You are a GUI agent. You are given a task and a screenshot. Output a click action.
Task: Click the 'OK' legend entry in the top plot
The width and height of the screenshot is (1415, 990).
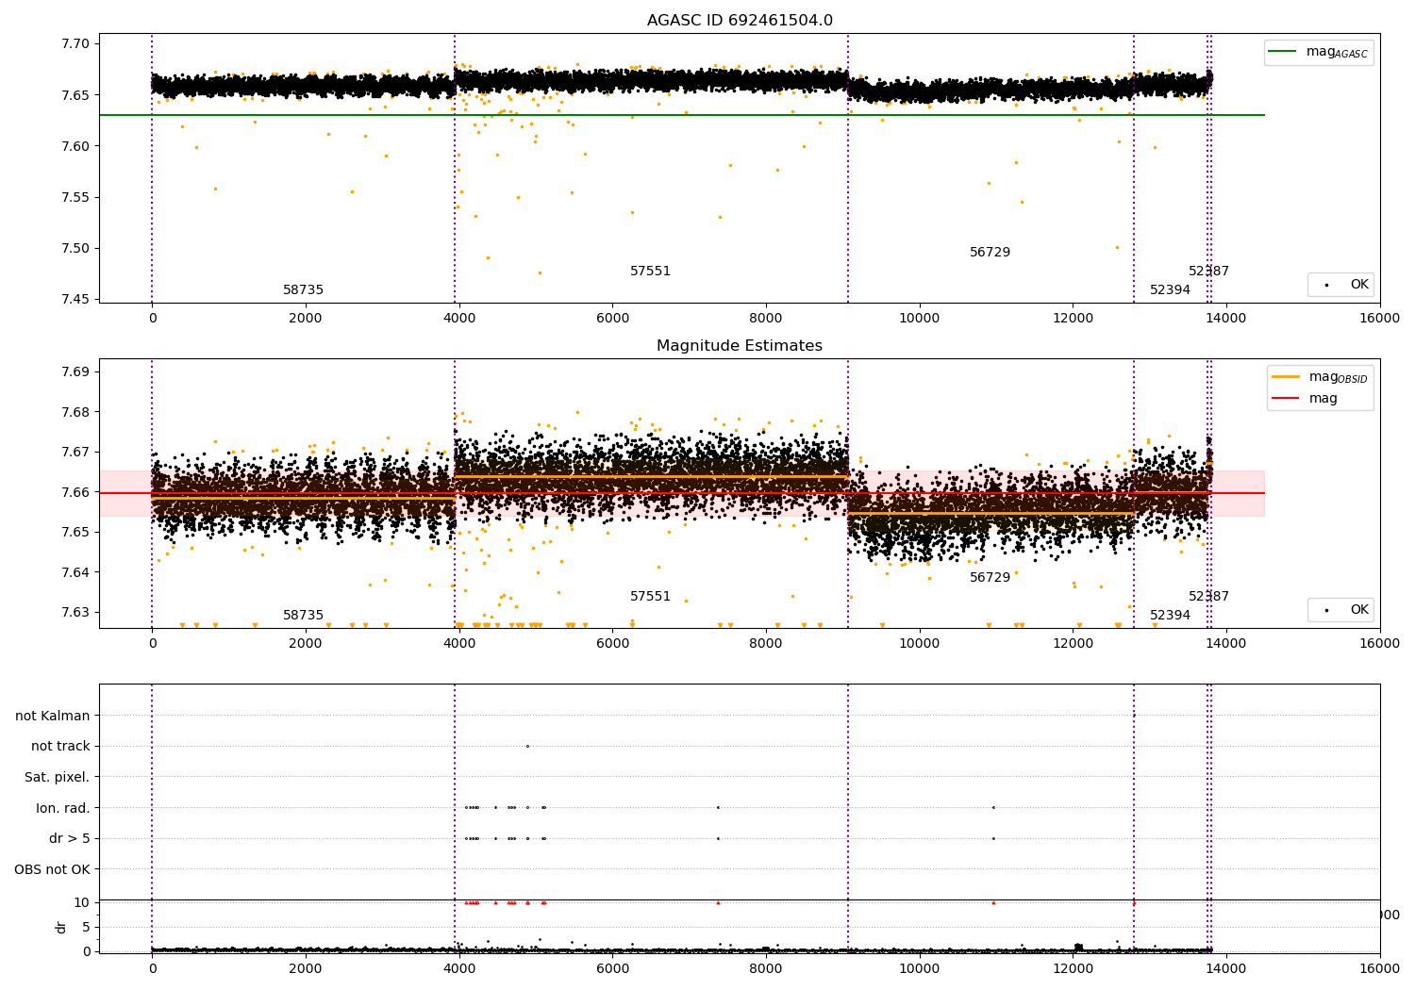[x=1358, y=284]
